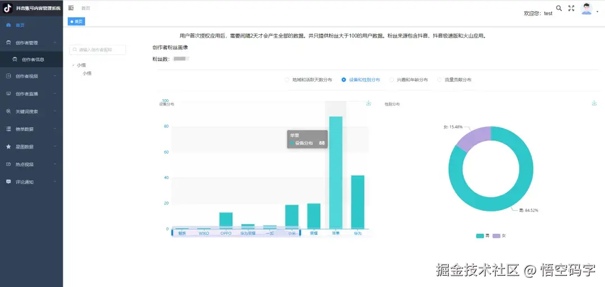605x287 pixels.
Task: Open the 创作者信息 submenu item
Action: point(31,59)
